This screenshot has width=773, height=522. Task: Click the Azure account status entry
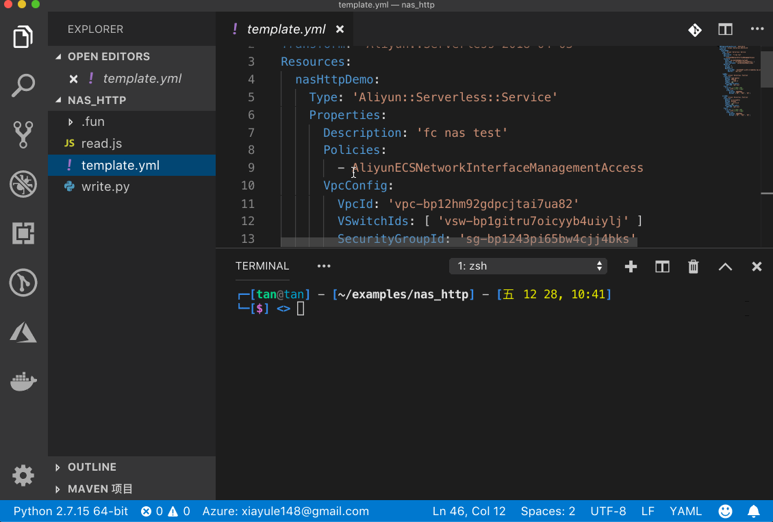point(286,511)
